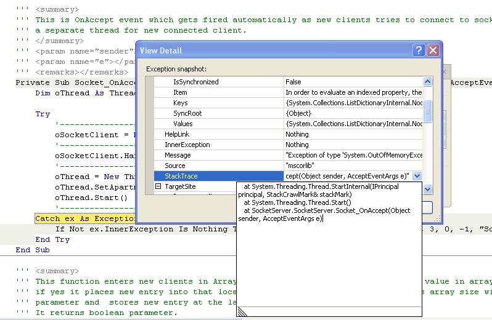Click the Private Sub Socket_OnAccept declaration

coord(75,82)
